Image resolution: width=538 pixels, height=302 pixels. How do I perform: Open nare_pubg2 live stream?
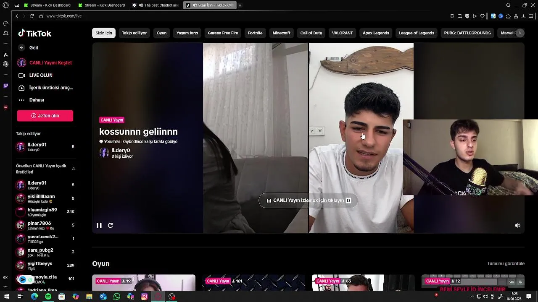tap(45, 252)
